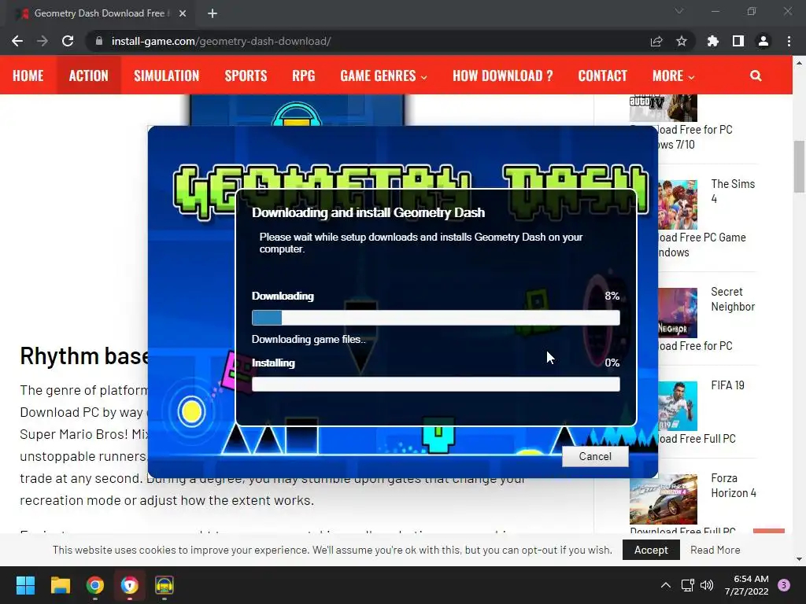The height and width of the screenshot is (604, 806).
Task: Click the share page icon in address bar
Action: (656, 41)
